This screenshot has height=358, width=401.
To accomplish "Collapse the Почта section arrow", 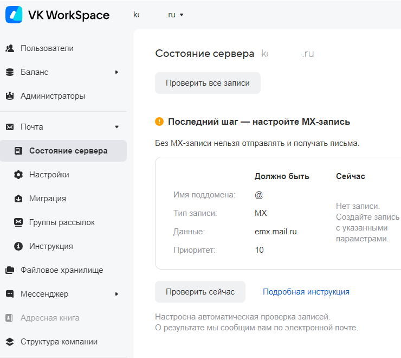I will coord(117,127).
